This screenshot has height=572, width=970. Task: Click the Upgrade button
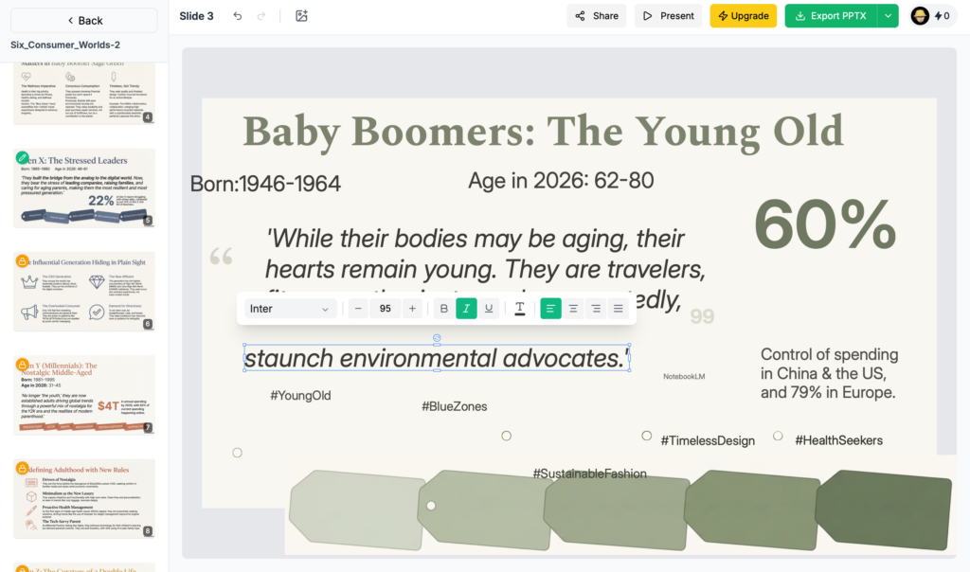[x=743, y=16]
